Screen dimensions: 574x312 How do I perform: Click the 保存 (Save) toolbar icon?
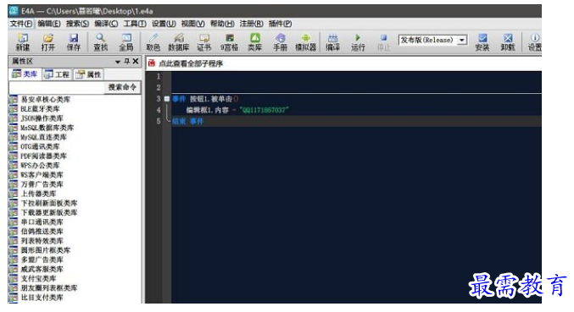pyautogui.click(x=74, y=42)
